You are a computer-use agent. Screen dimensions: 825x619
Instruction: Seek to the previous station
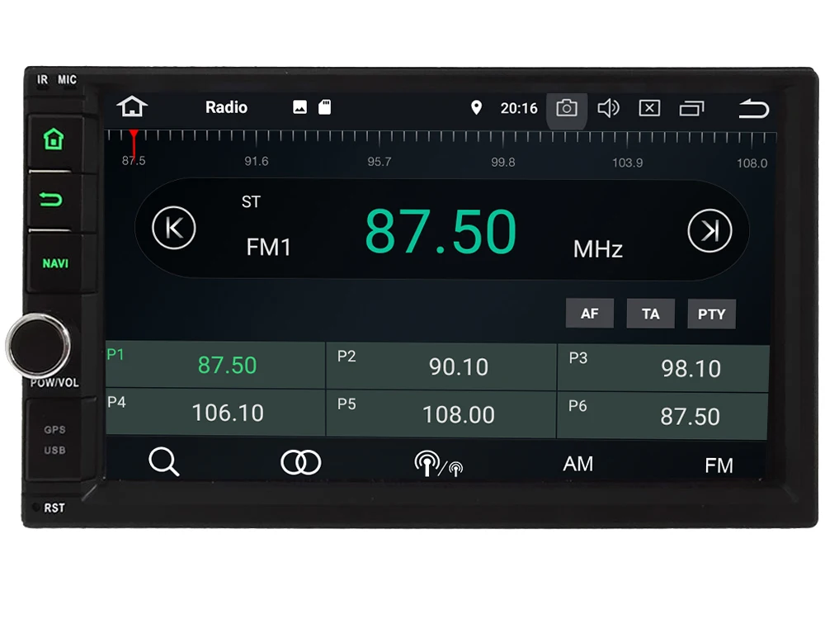[173, 229]
